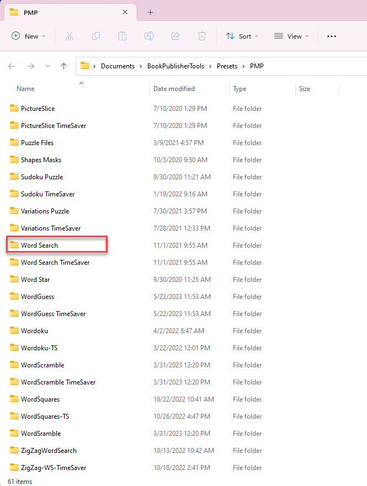Click the Rename icon in toolbar
367x486 pixels.
click(x=149, y=36)
